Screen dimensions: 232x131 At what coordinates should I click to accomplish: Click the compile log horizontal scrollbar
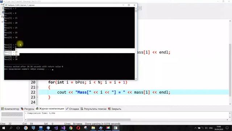coord(79,120)
